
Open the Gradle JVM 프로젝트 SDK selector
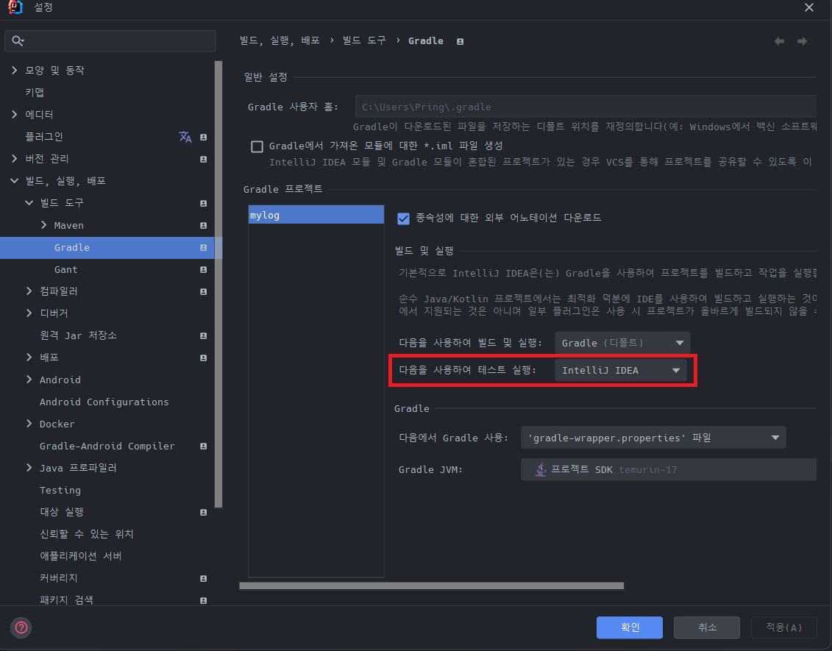point(669,469)
